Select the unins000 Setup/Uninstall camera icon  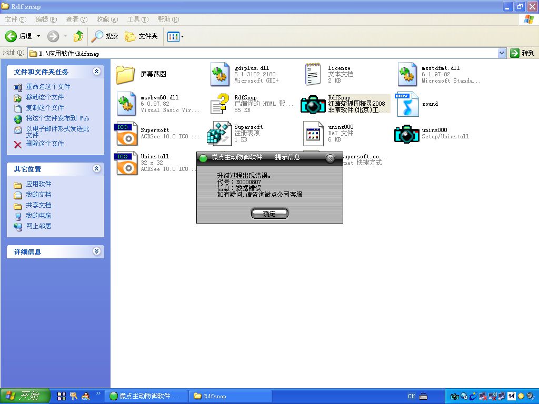coord(407,134)
